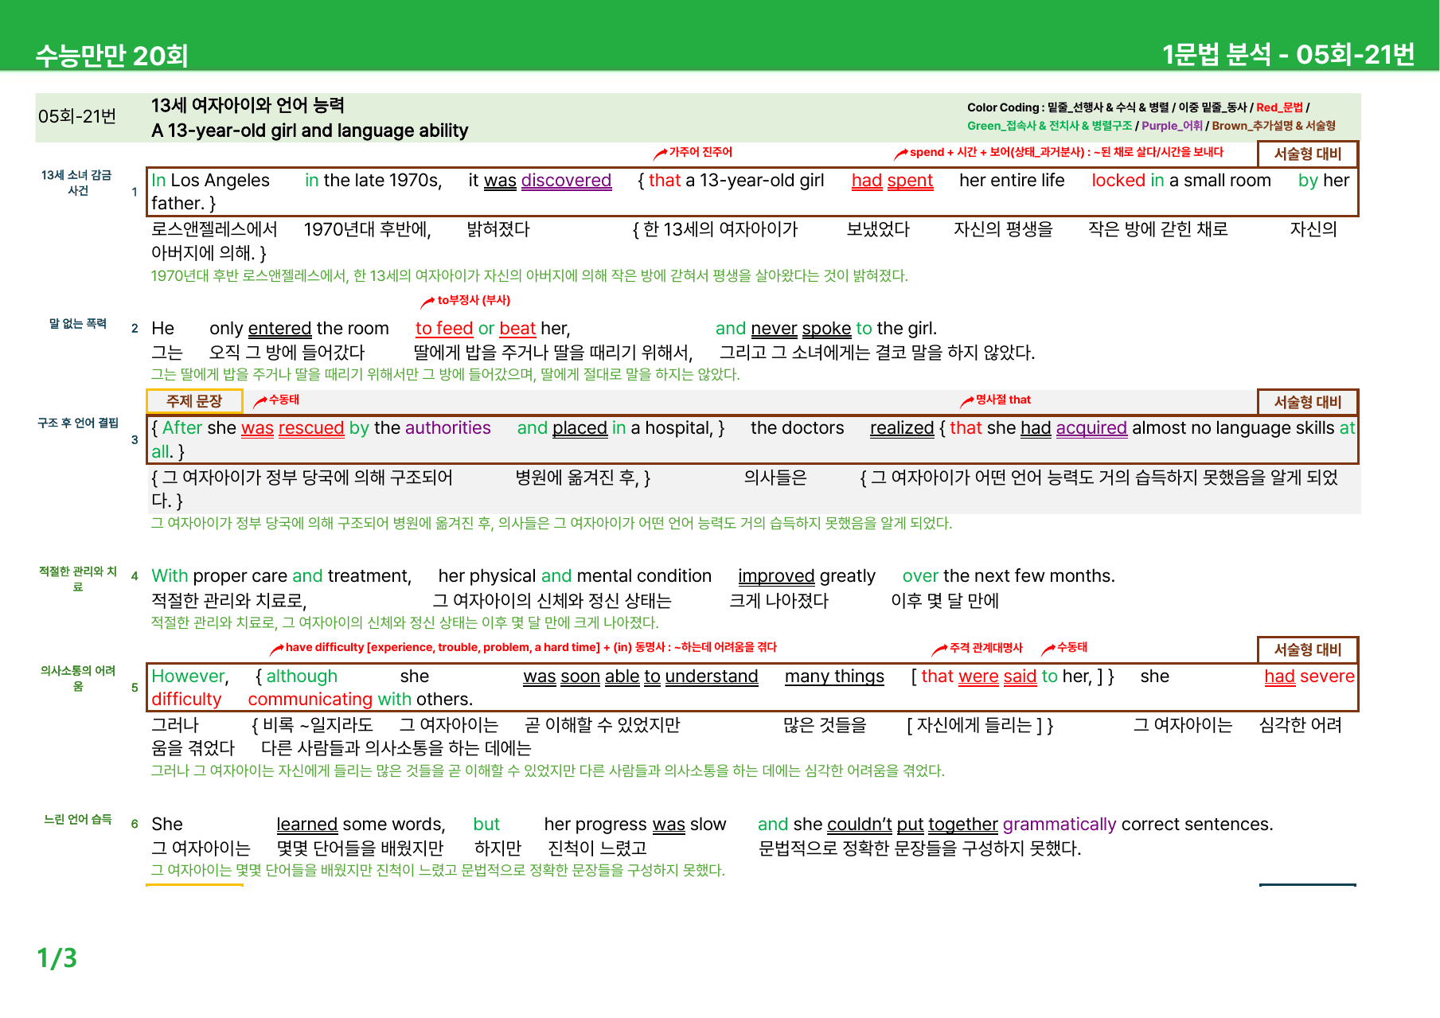
Task: Click the underlined verb "entered"
Action: tap(279, 329)
